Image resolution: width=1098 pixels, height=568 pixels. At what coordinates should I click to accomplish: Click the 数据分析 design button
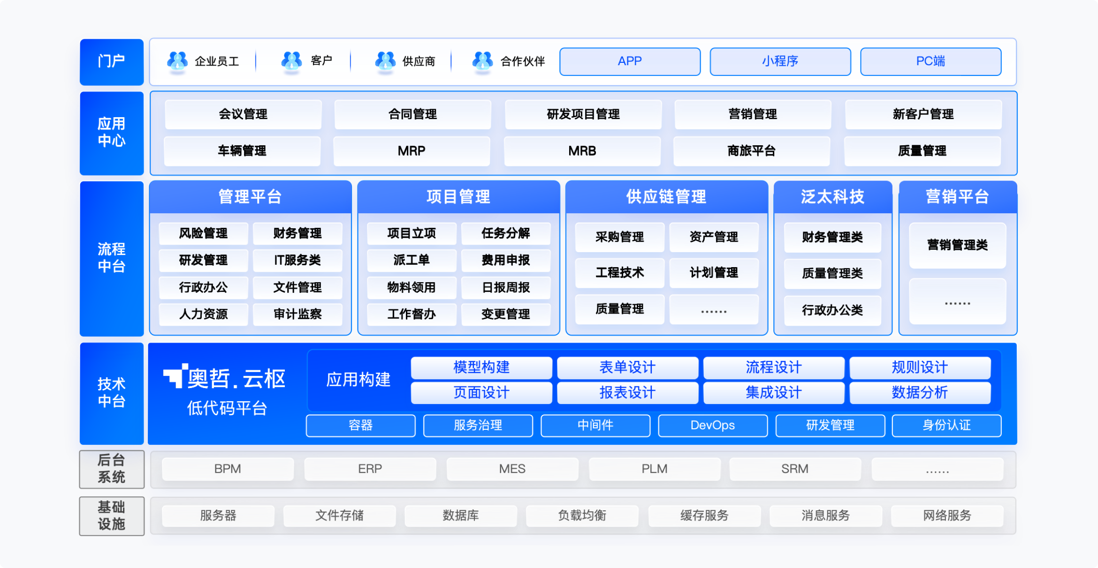pos(920,393)
